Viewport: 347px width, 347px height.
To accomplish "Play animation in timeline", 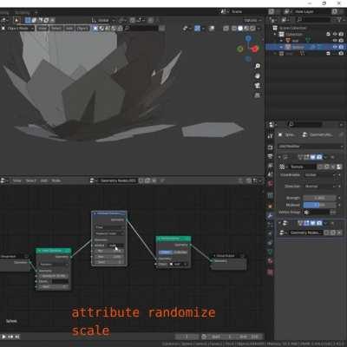I will click(3, 337).
